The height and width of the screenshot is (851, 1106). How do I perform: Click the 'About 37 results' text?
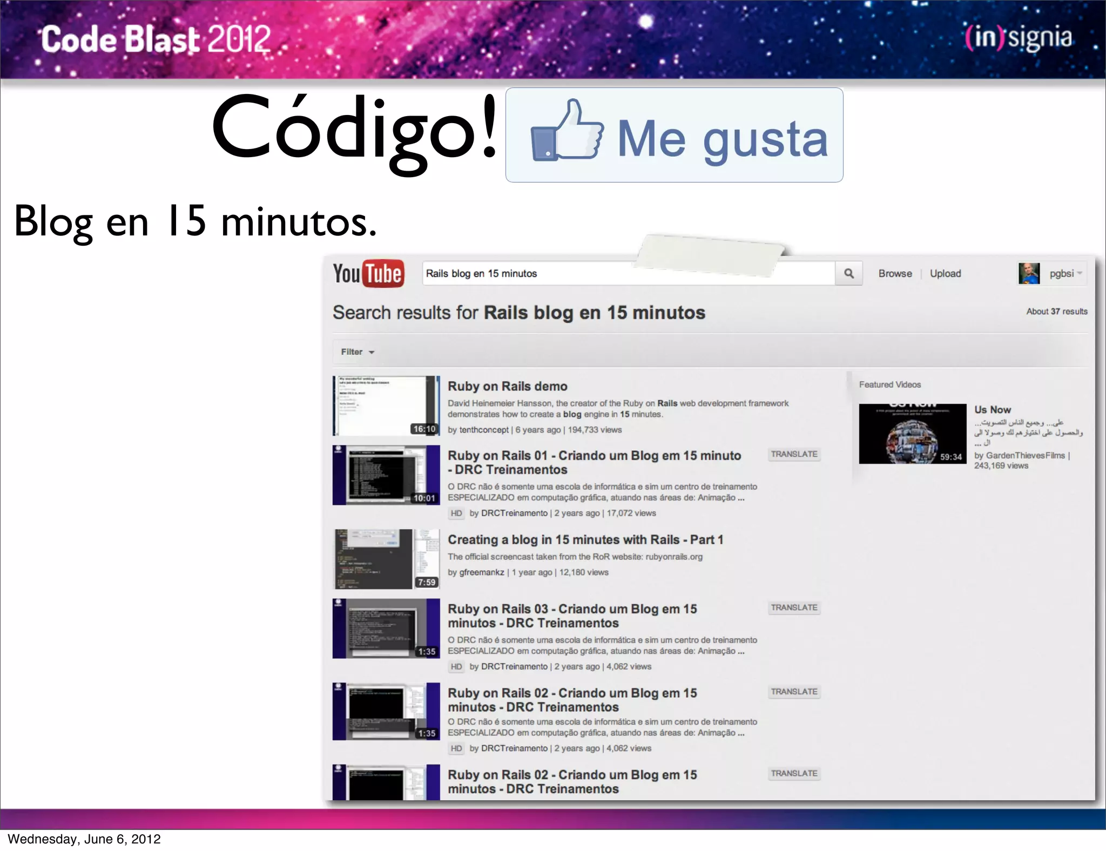pos(1057,312)
